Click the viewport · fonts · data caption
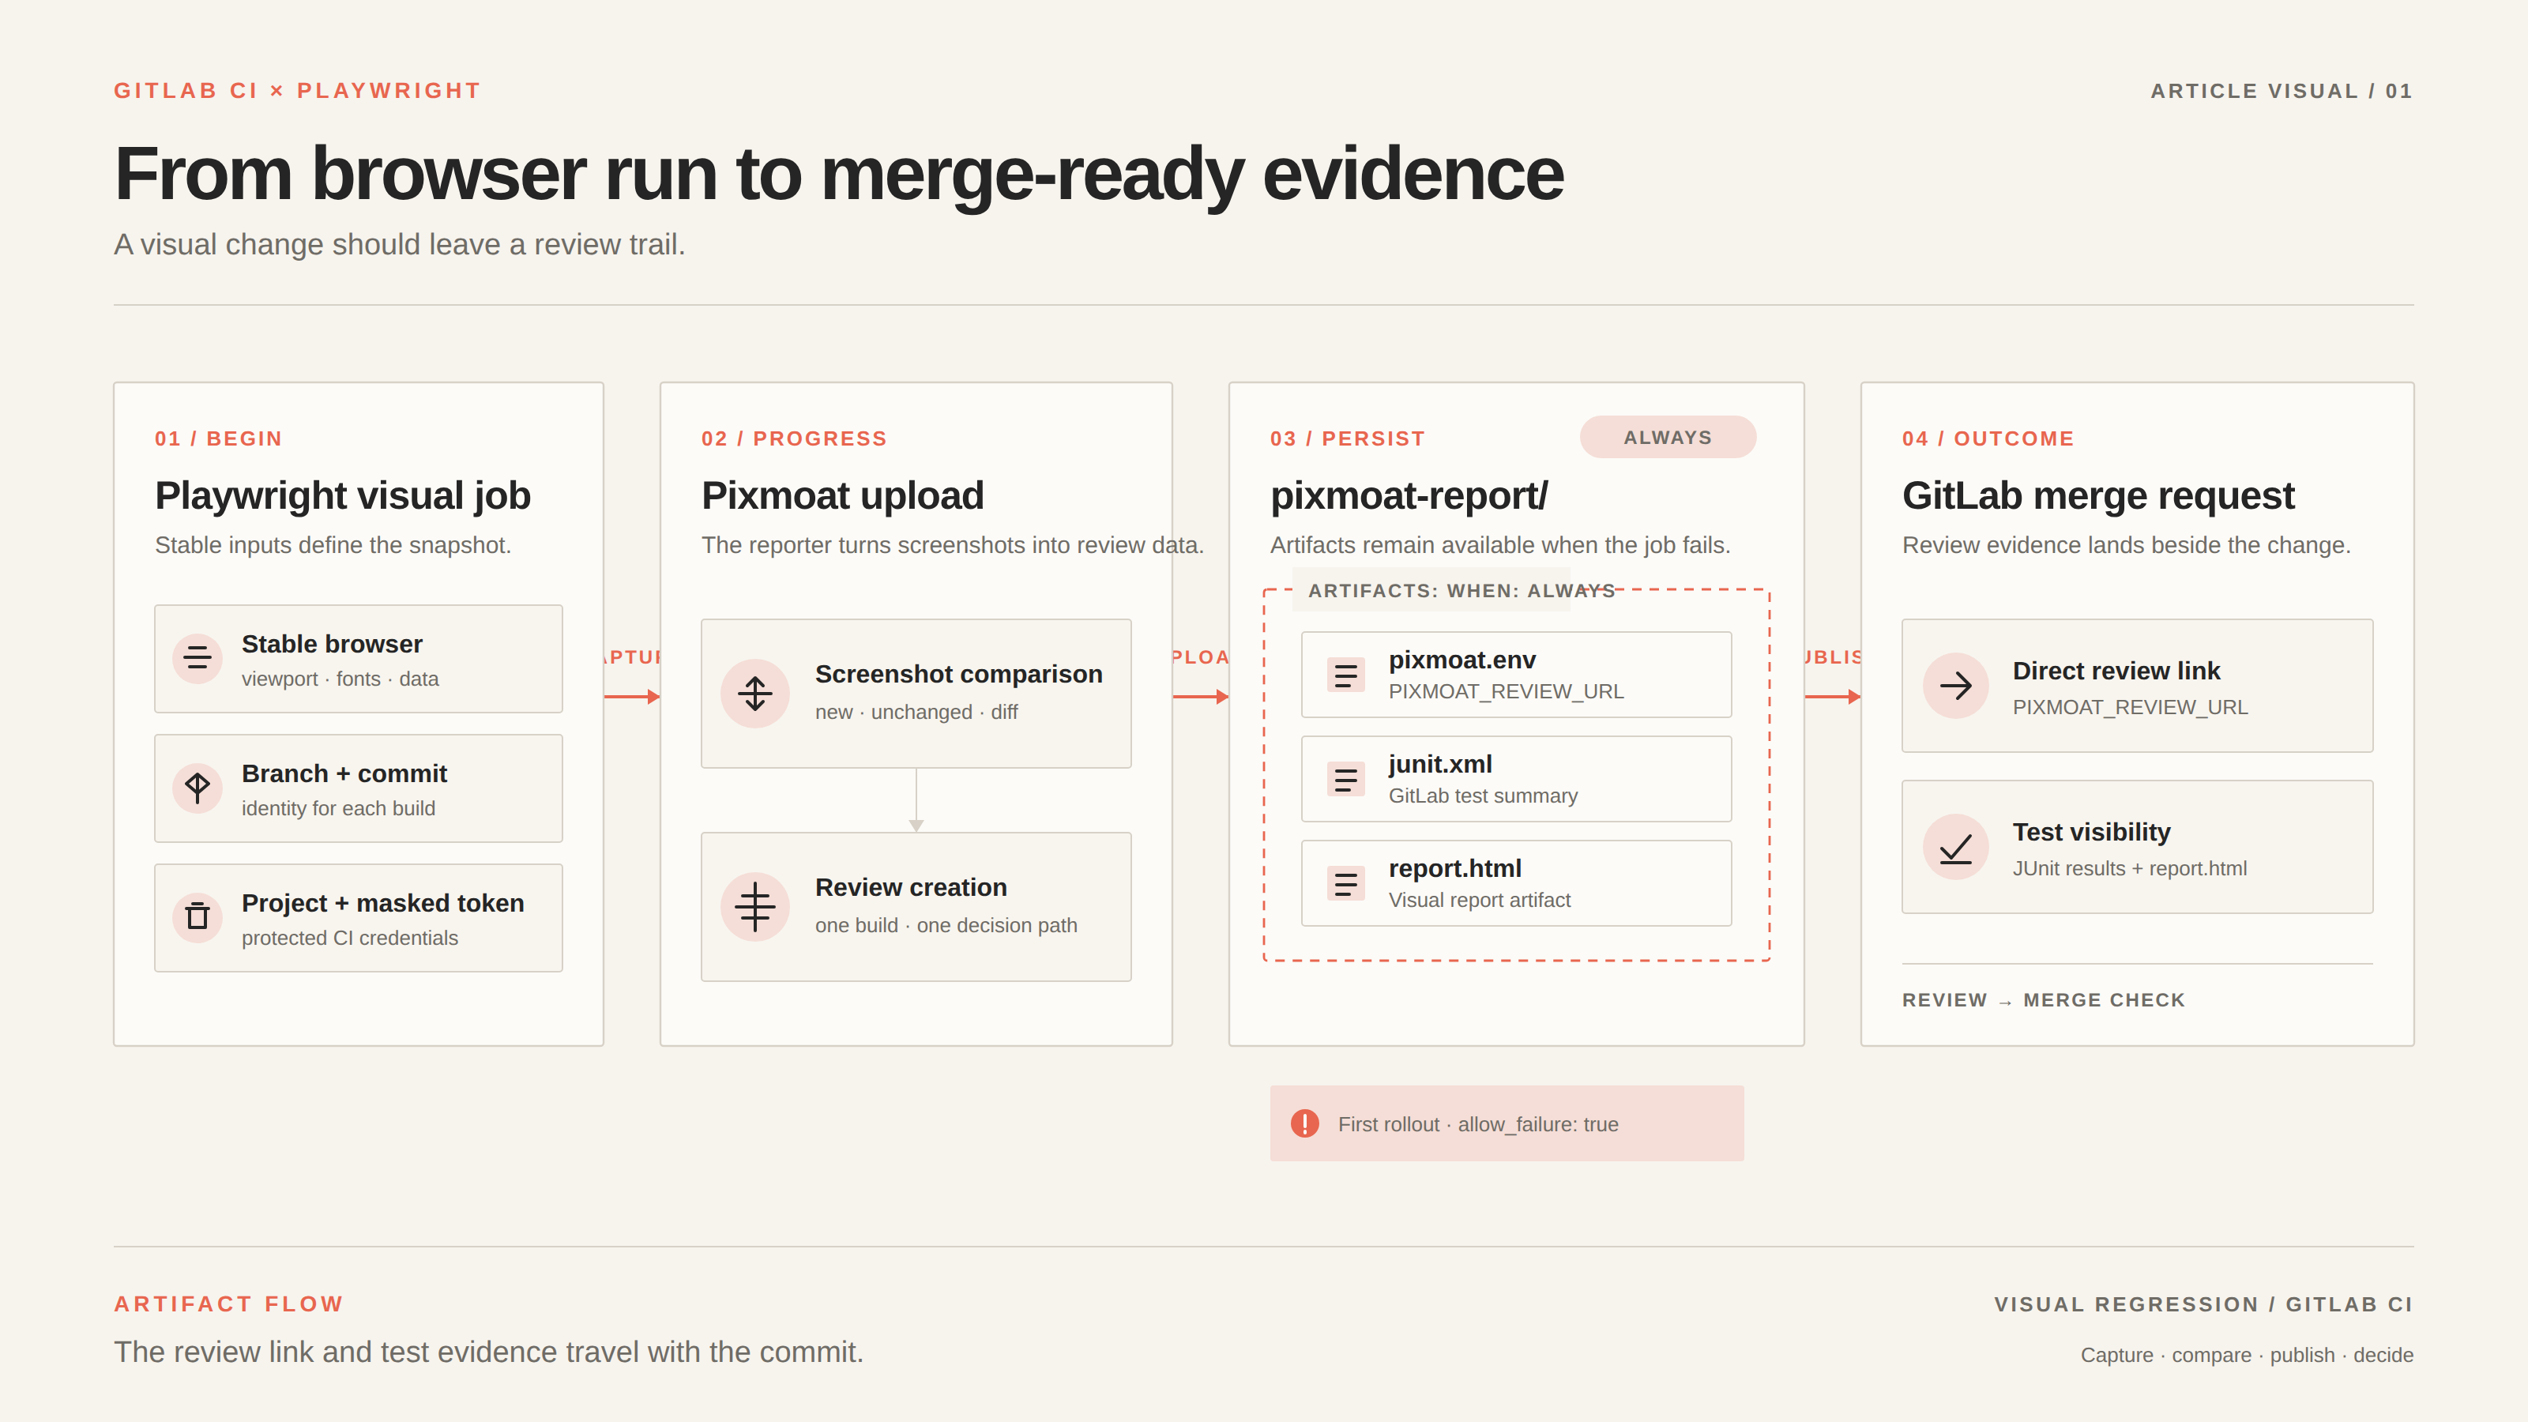 click(340, 679)
